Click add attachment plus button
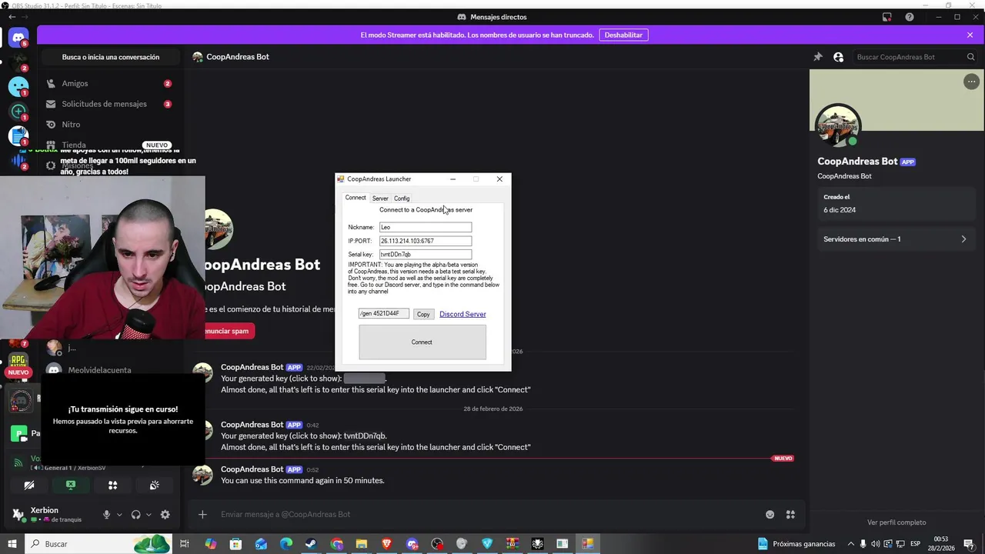This screenshot has height=554, width=985. [202, 515]
